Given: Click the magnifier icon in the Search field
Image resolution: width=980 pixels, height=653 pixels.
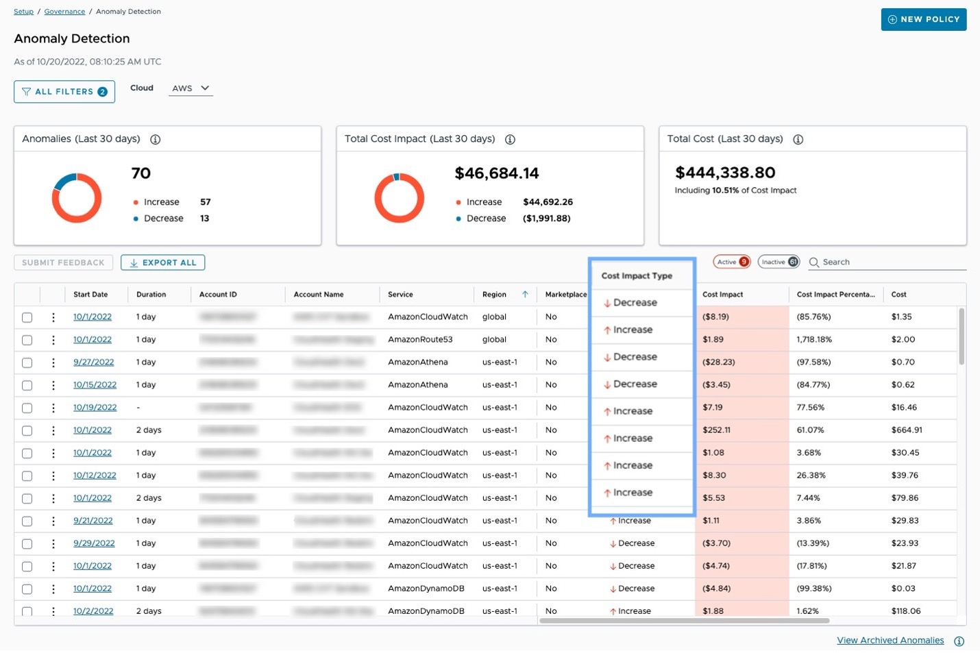Looking at the screenshot, I should click(x=814, y=262).
